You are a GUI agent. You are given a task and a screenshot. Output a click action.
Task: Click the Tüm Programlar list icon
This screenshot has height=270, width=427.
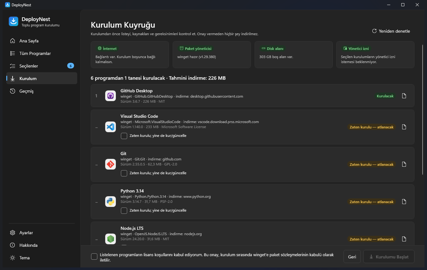pos(13,53)
